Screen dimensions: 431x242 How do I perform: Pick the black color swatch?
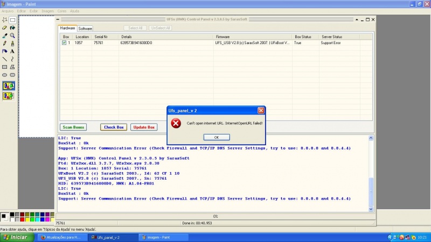(12, 215)
